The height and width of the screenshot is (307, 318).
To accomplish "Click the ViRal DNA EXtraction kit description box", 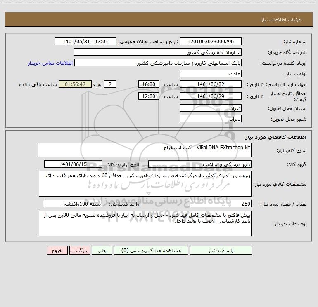I will [x=145, y=150].
